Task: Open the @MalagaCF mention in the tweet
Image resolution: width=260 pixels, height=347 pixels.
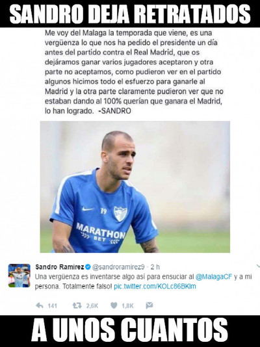Action: [214, 277]
